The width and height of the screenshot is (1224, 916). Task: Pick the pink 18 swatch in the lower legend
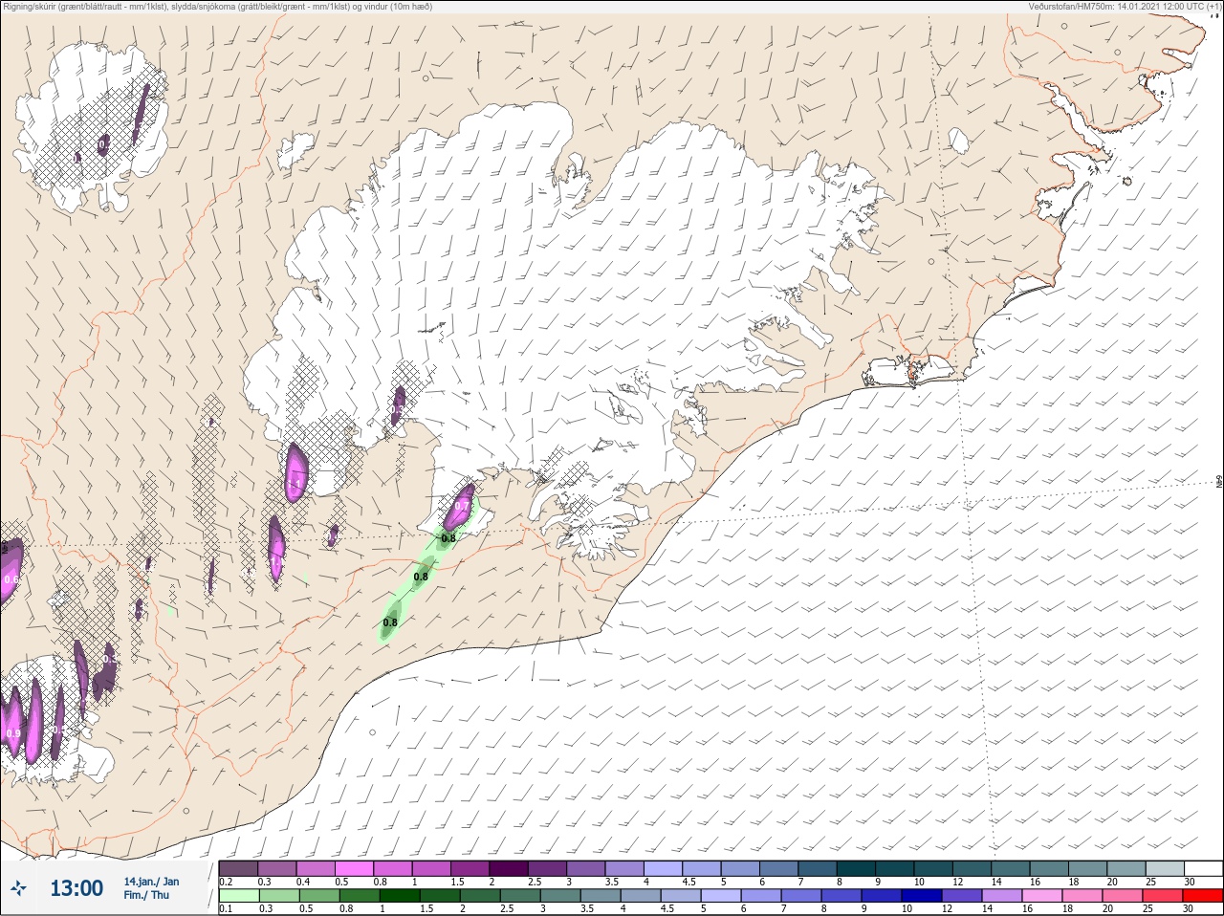1082,897
